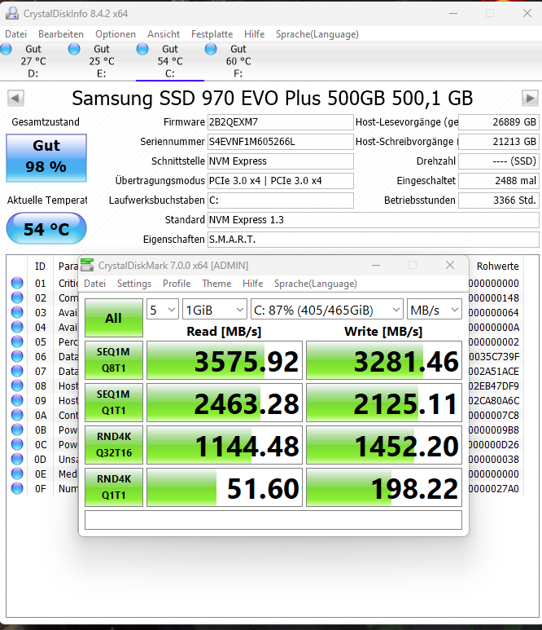Screen dimensions: 542x630
Task: Open Theme menu in CrystalDiskMark
Action: click(216, 284)
